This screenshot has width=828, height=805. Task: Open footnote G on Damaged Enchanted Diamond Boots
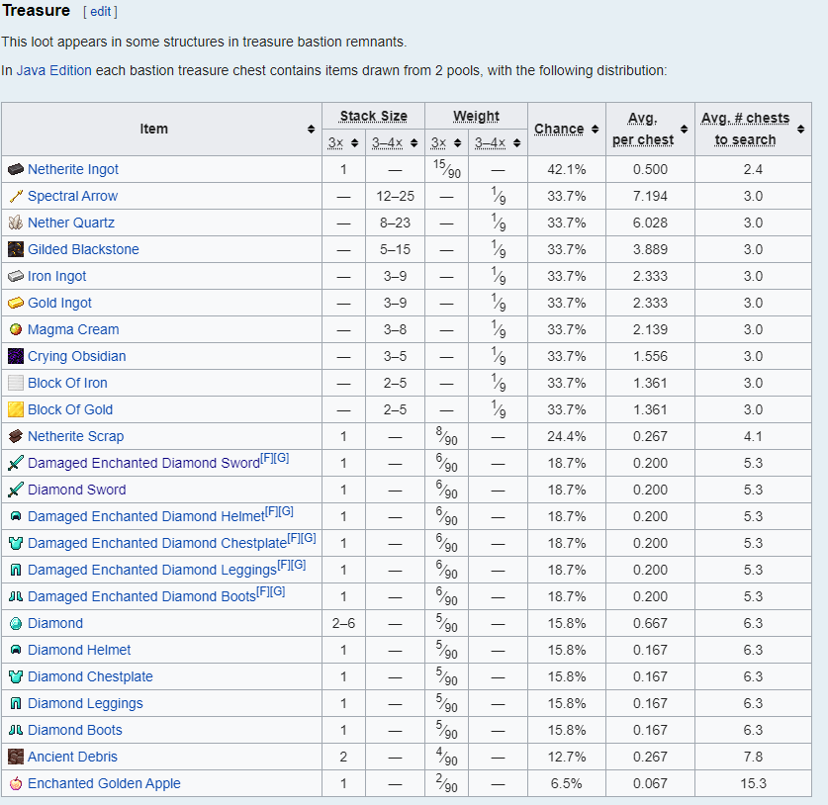click(x=278, y=591)
